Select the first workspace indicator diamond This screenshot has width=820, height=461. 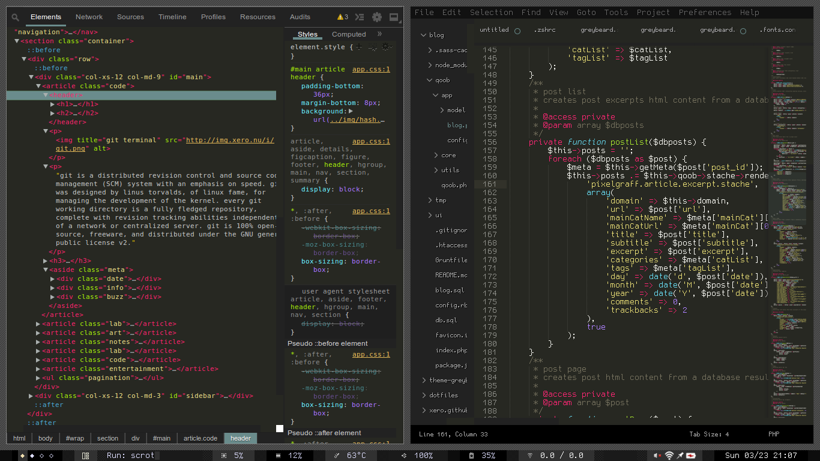23,456
